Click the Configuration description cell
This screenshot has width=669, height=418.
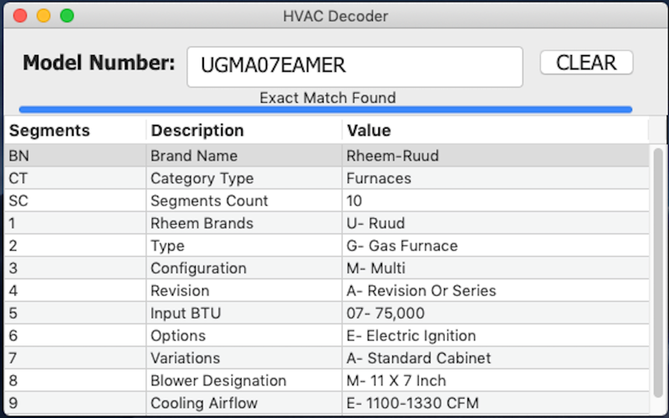click(244, 268)
